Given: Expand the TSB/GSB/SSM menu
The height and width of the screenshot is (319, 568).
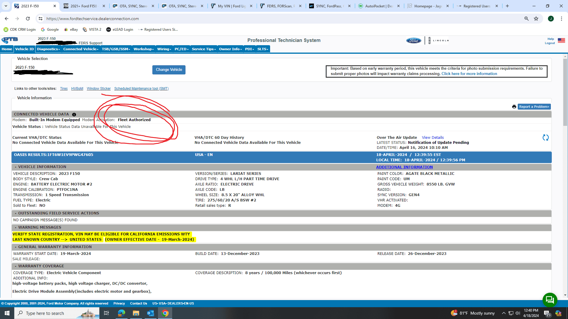Looking at the screenshot, I should [116, 49].
